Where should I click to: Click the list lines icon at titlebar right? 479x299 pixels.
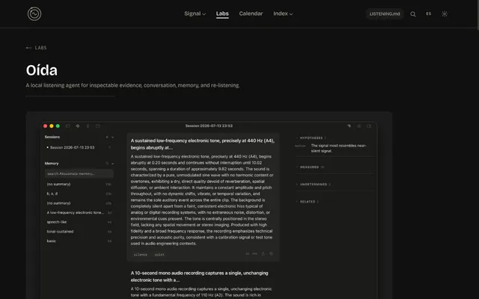point(359,126)
